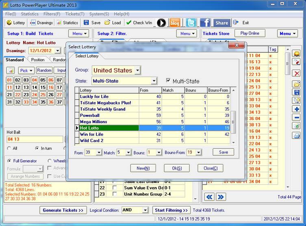
Task: Click the blue plus add icon
Action: click(x=296, y=109)
